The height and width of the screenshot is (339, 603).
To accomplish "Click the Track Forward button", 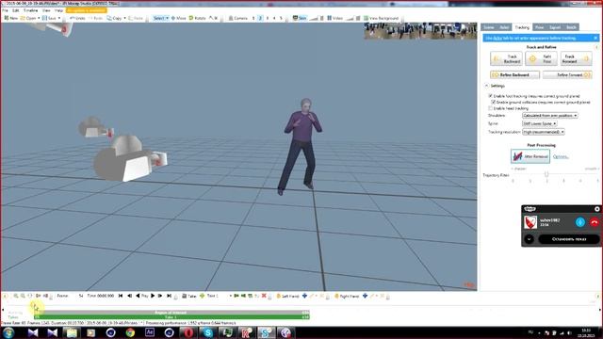I will 576,58.
